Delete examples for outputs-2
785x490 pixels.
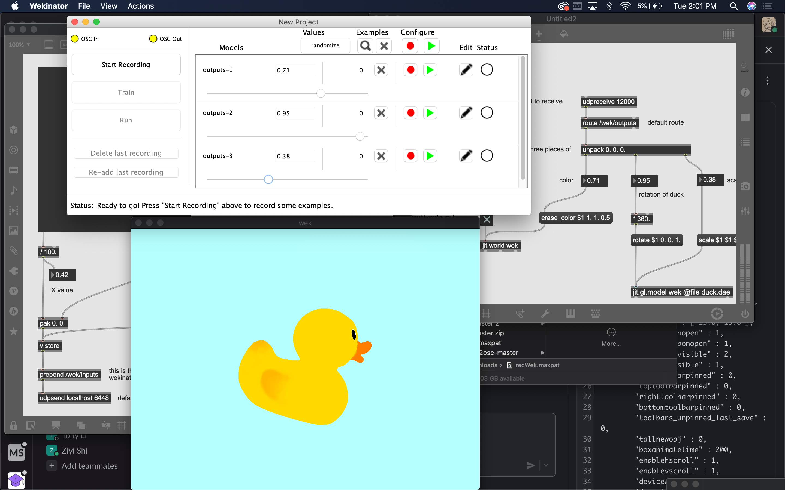381,113
